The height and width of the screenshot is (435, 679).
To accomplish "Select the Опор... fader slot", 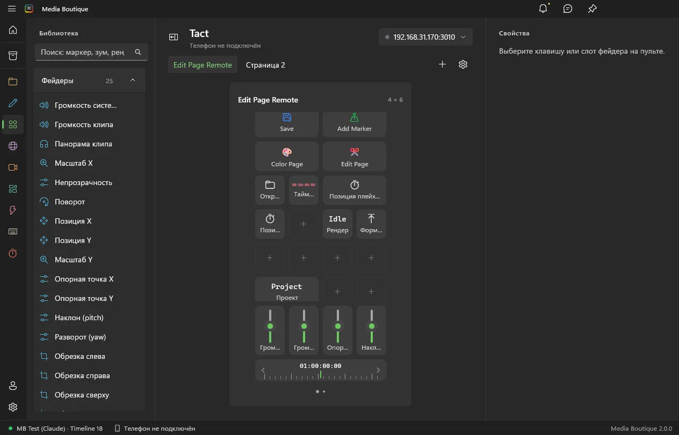I will click(337, 330).
